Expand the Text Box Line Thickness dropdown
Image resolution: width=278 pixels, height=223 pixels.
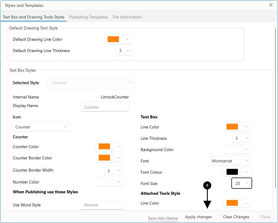pyautogui.click(x=242, y=138)
